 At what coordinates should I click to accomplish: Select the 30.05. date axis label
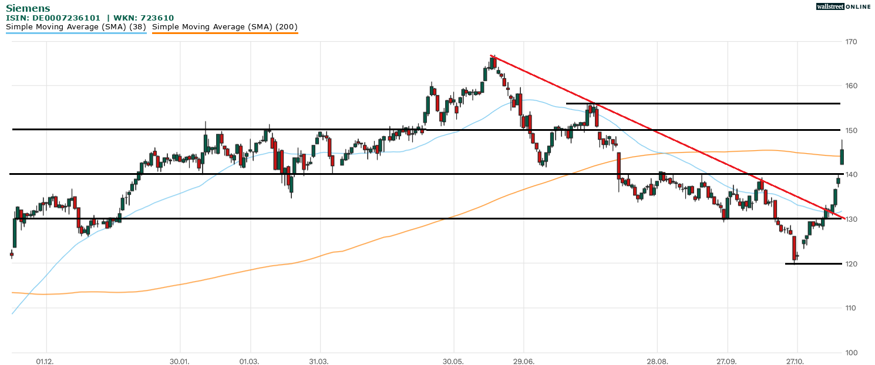(453, 361)
